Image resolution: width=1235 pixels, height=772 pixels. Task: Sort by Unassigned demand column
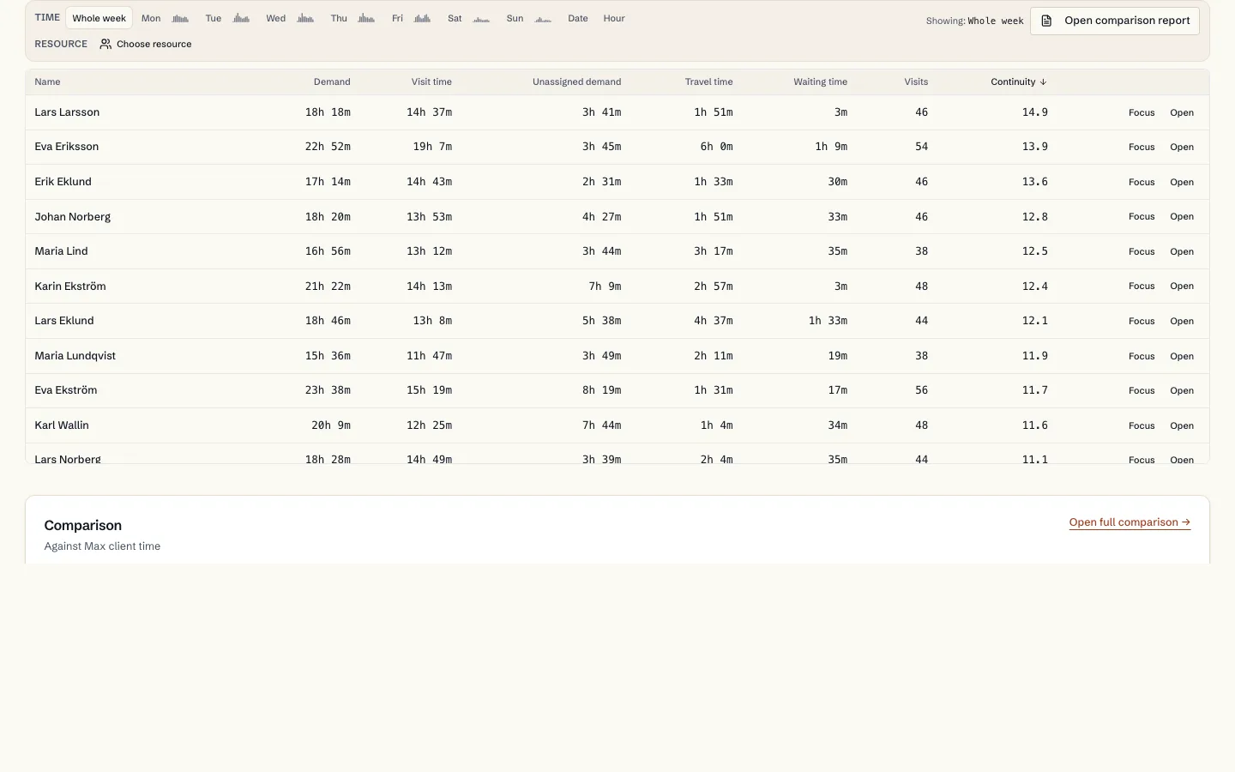576,82
